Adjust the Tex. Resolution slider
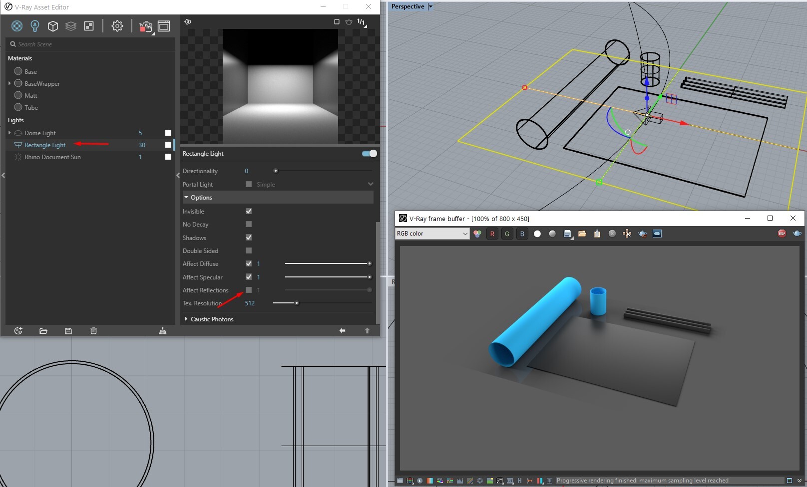The image size is (807, 487). [323, 303]
